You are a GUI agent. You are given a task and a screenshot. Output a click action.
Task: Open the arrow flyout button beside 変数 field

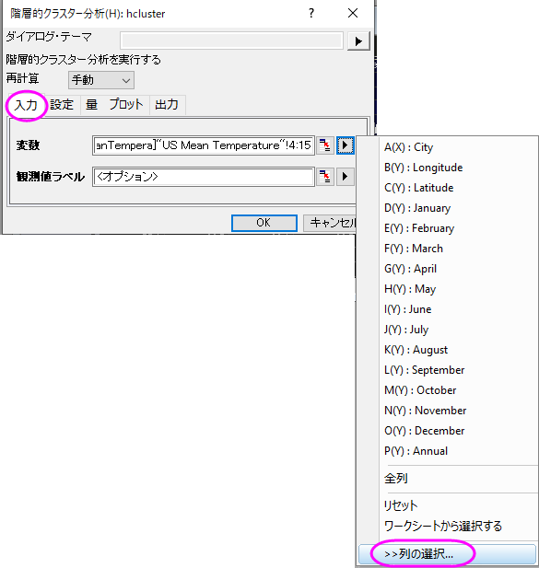pyautogui.click(x=346, y=145)
